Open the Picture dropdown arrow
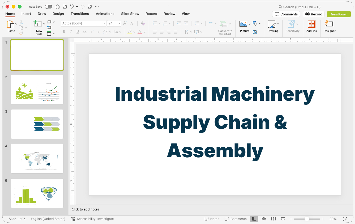This screenshot has height=224, width=355. (250, 24)
